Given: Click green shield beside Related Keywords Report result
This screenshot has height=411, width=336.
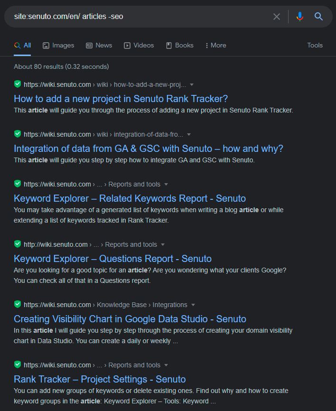Looking at the screenshot, I should click(x=18, y=184).
